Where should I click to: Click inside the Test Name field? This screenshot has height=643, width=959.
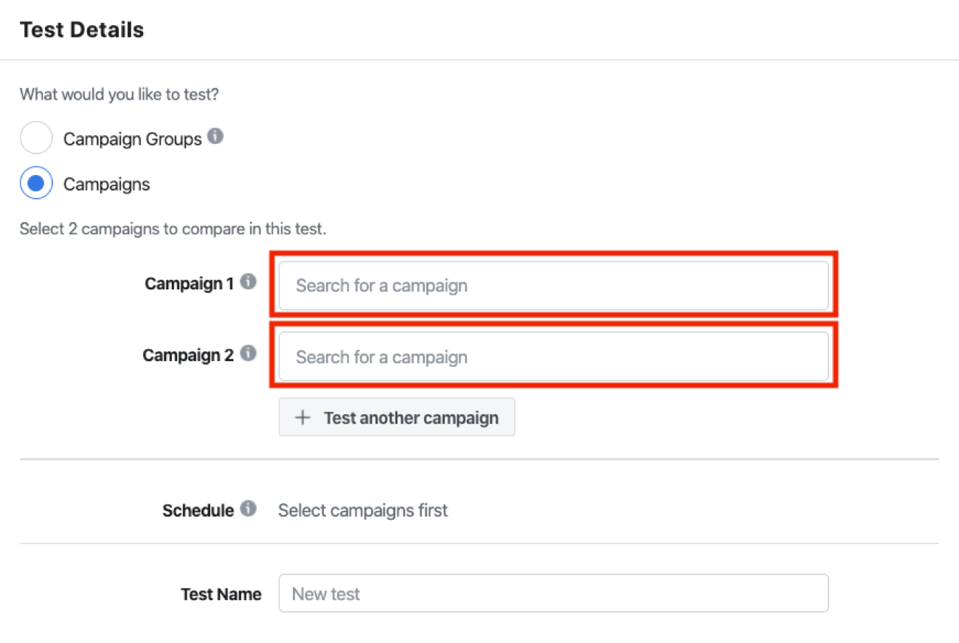pyautogui.click(x=553, y=593)
